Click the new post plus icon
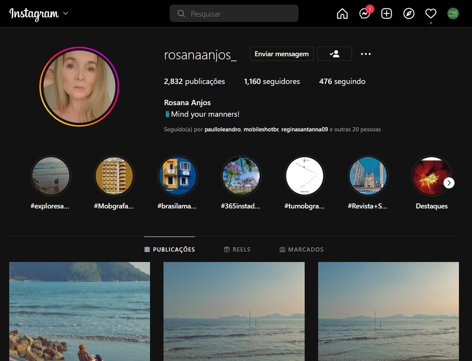The height and width of the screenshot is (361, 472). pos(386,13)
